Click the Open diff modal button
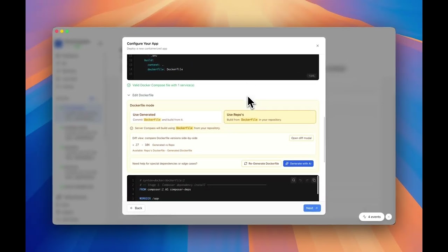Viewport: 448px width, 252px height. tap(301, 138)
